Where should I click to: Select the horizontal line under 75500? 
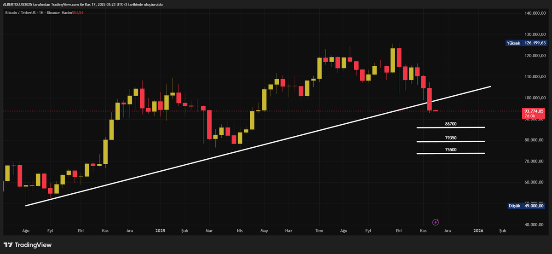[451, 153]
